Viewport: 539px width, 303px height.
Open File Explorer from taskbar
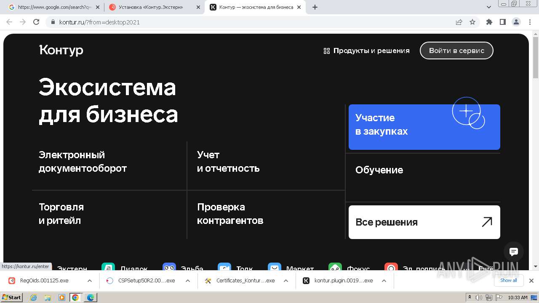click(48, 298)
